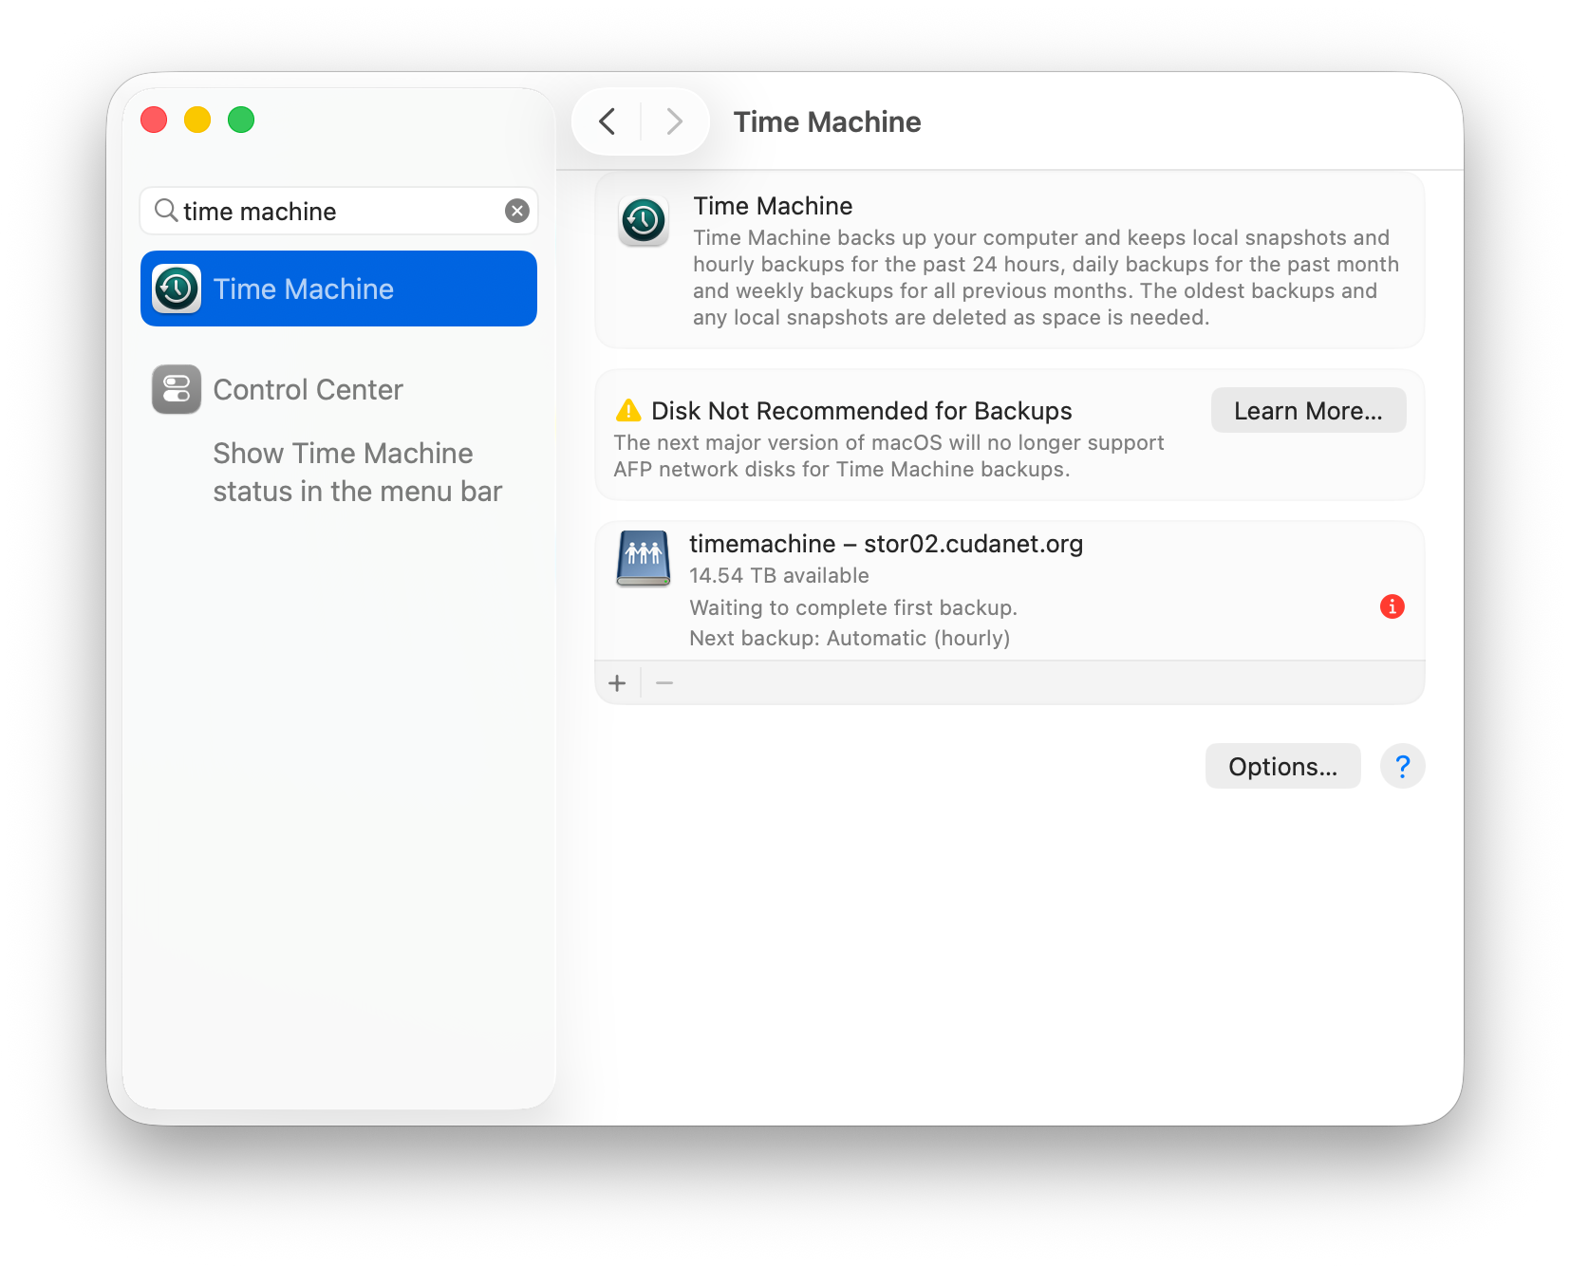Select Time Machine in the sidebar
This screenshot has width=1570, height=1266.
pos(339,289)
